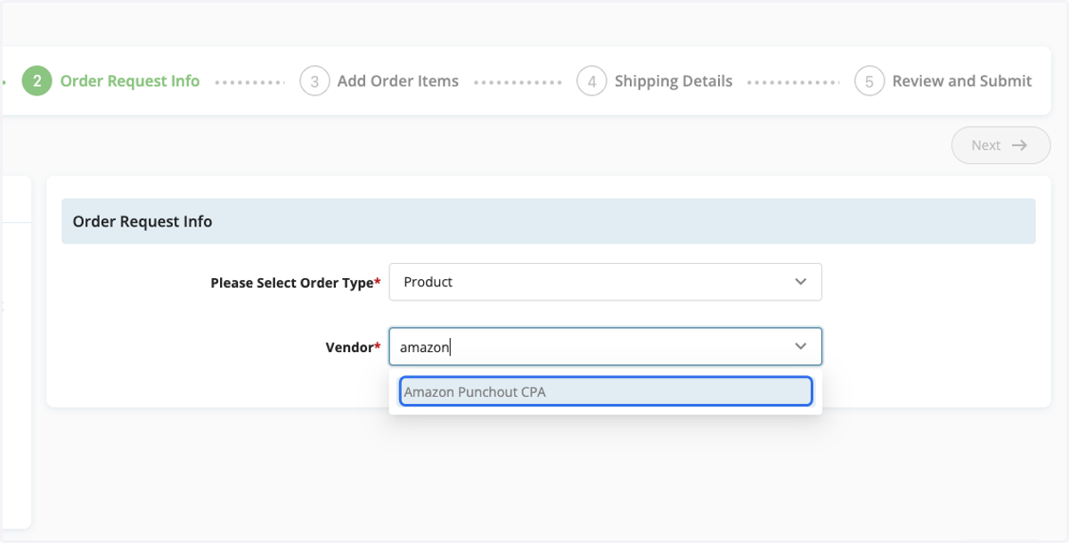Click the Vendor field containing amazon

pos(605,347)
